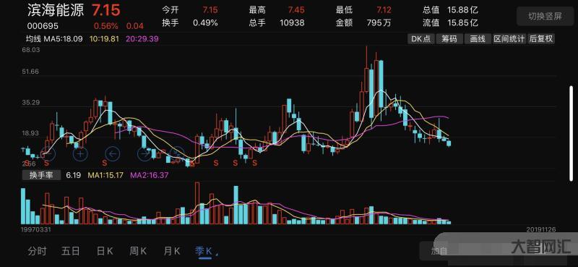Switch to the 月K tab
Image resolution: width=578 pixels, height=267 pixels.
[x=172, y=251]
